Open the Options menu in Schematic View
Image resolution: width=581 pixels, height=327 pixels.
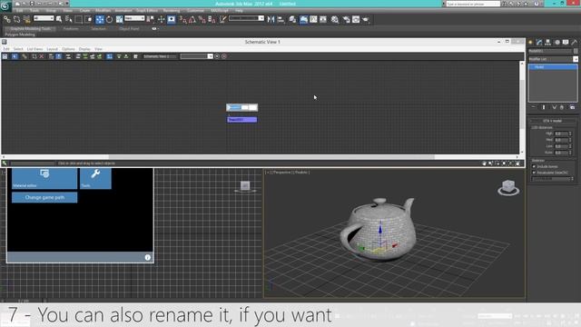pyautogui.click(x=68, y=49)
